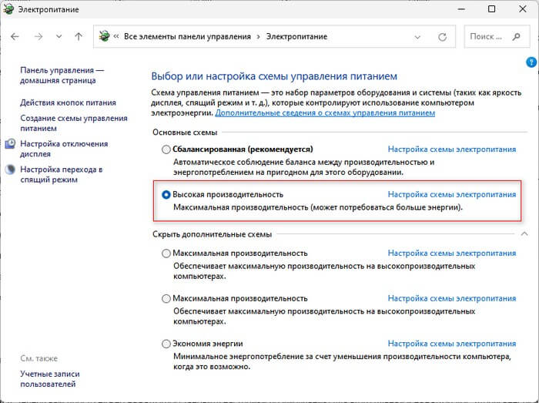Click the Скрыть дополнительные схемы label

click(x=212, y=234)
